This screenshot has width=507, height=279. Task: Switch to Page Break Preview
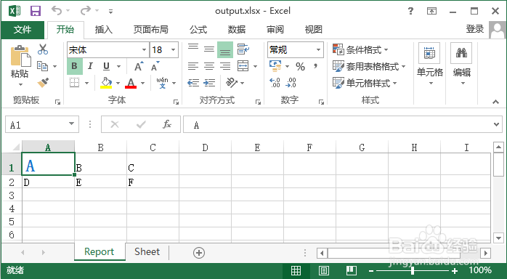(351, 270)
